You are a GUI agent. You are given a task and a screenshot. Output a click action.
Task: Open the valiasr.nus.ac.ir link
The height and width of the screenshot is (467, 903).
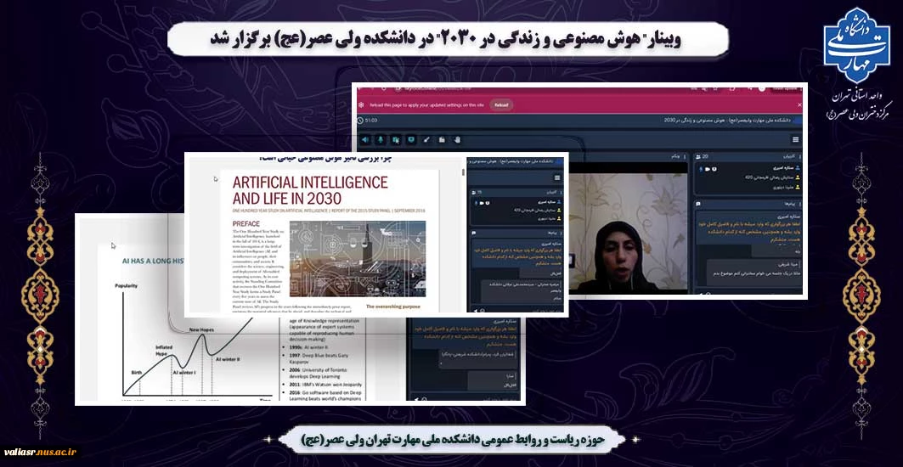[40, 452]
